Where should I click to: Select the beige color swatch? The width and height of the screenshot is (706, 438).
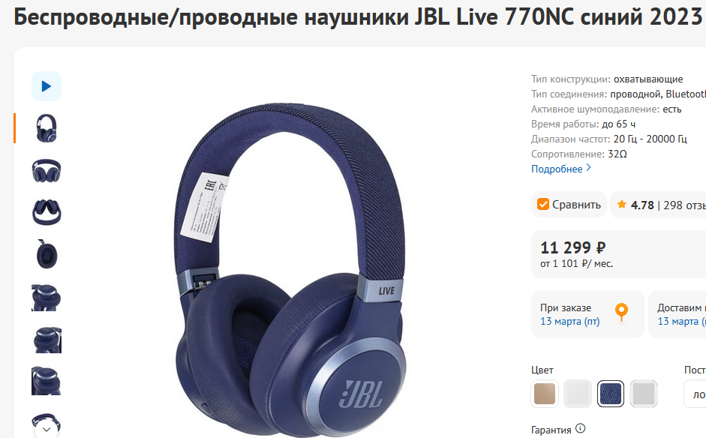tap(545, 394)
